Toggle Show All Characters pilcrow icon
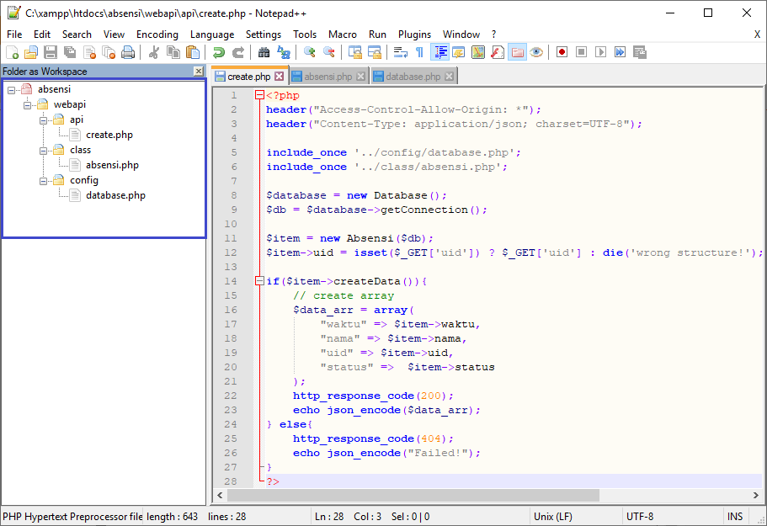The width and height of the screenshot is (767, 526). click(419, 52)
